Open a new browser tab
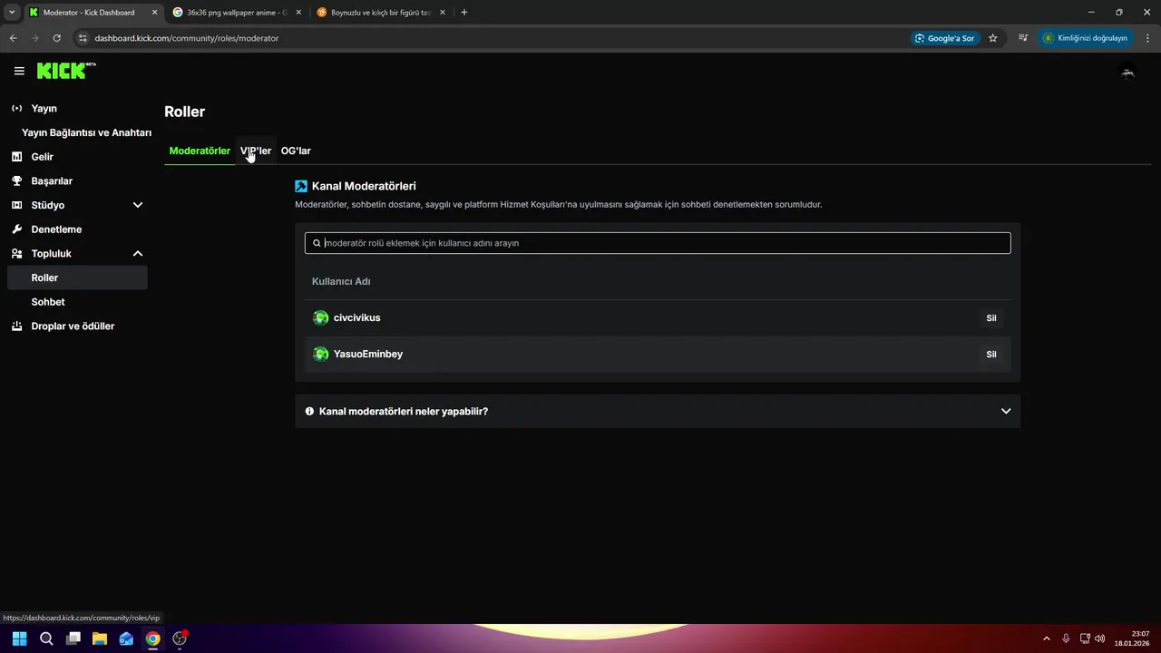 click(464, 13)
